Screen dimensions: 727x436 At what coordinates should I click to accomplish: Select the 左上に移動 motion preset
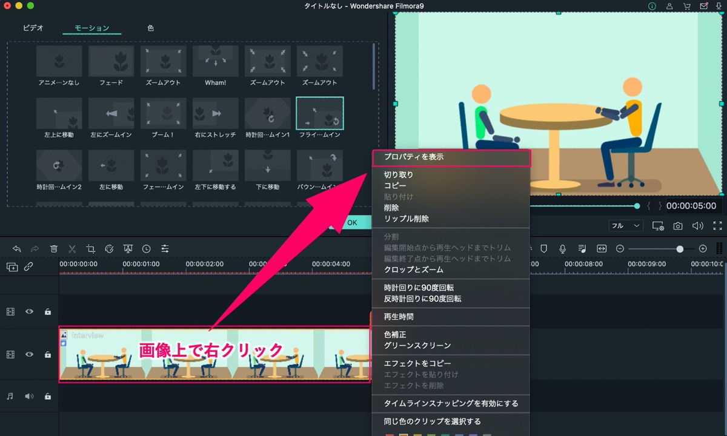59,117
